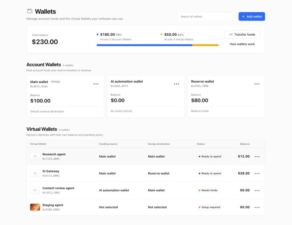Click Staging agent's Not selected sweep destination
The image size is (292, 225).
click(157, 207)
